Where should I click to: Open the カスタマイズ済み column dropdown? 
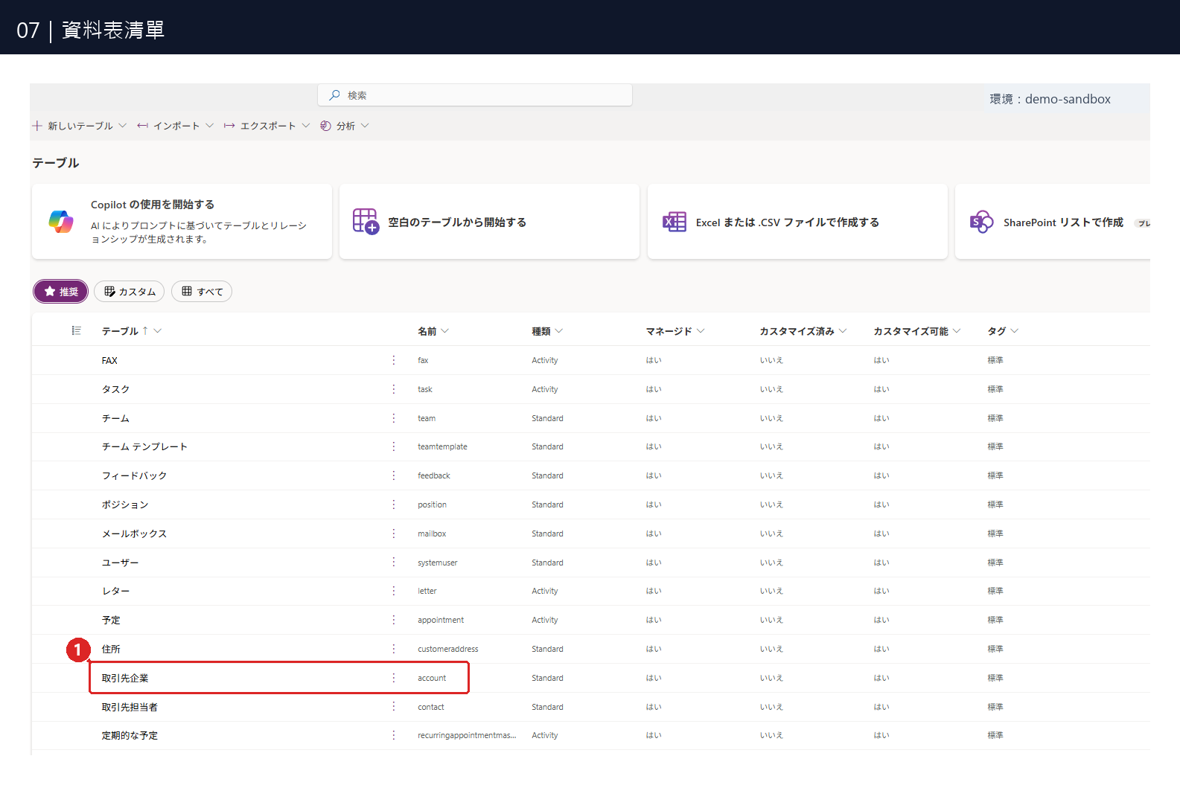[843, 331]
